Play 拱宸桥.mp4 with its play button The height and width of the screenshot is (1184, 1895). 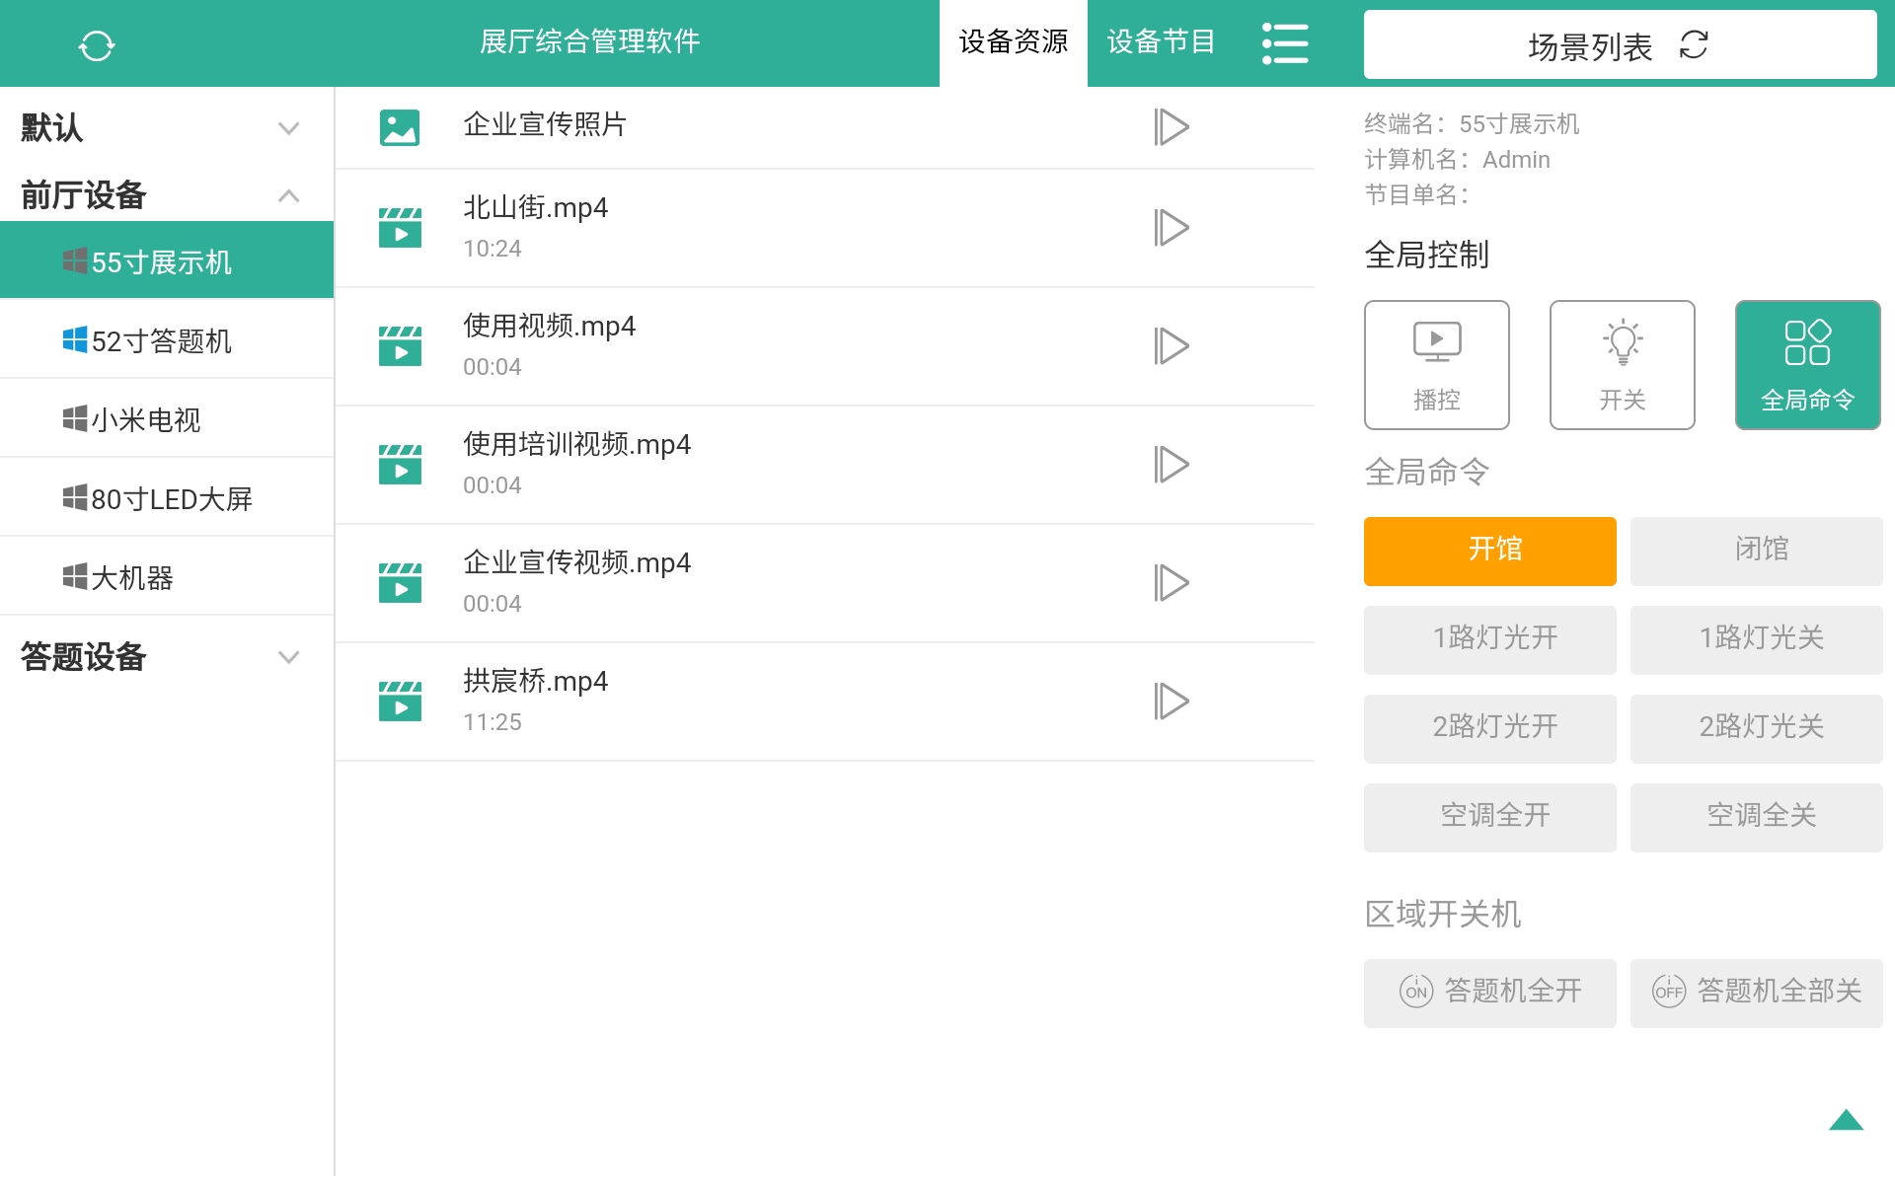click(1173, 701)
